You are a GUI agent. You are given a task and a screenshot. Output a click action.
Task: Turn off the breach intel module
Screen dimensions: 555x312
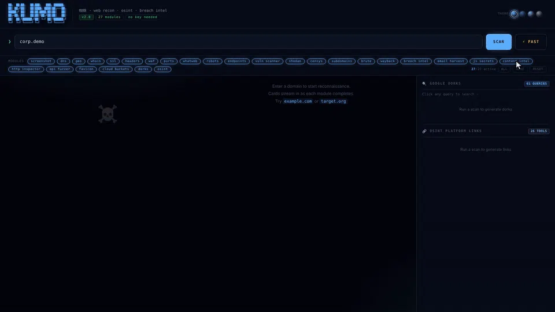point(416,61)
